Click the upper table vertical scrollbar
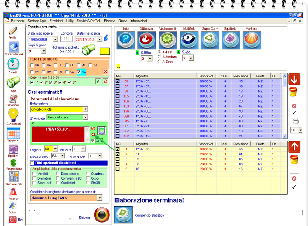 (285, 106)
